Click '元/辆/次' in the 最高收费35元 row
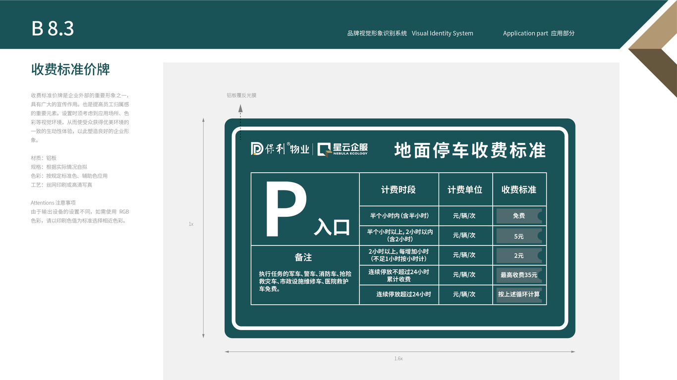677x380 pixels. (x=464, y=275)
